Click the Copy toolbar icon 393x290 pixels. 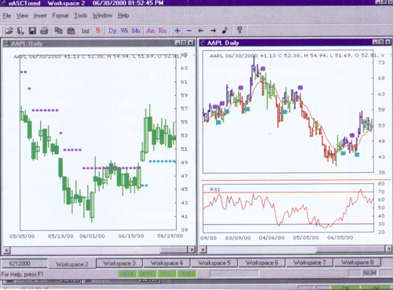pos(58,31)
